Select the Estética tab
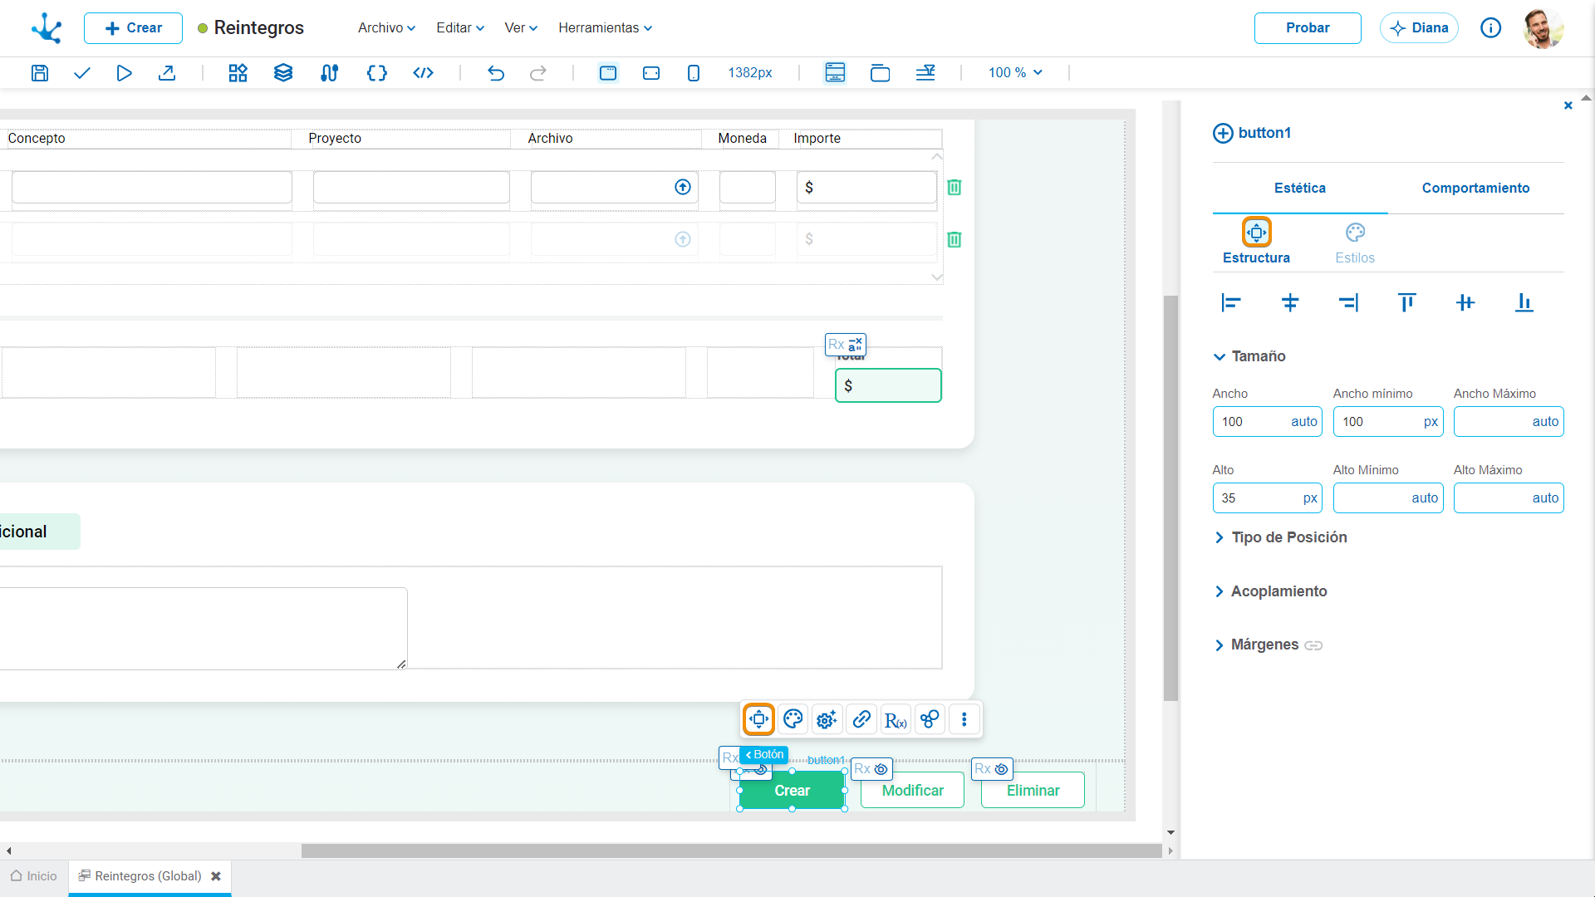The width and height of the screenshot is (1595, 897). [x=1300, y=189]
